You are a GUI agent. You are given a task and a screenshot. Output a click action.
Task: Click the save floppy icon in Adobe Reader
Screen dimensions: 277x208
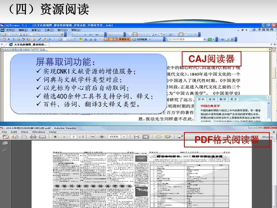[24, 137]
